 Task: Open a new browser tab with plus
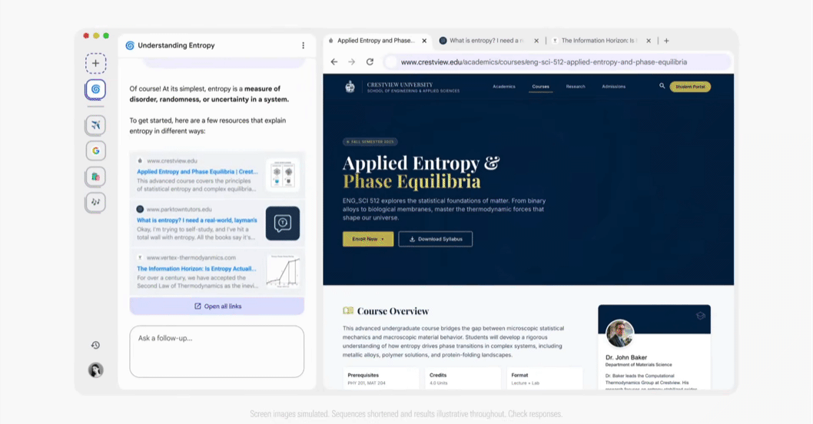(x=666, y=41)
